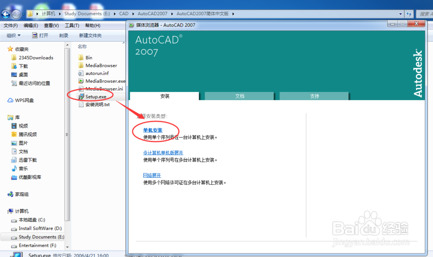Image resolution: width=433 pixels, height=257 pixels.
Task: Click the AutoCAD2007 breadcrumb segment
Action: [x=152, y=13]
